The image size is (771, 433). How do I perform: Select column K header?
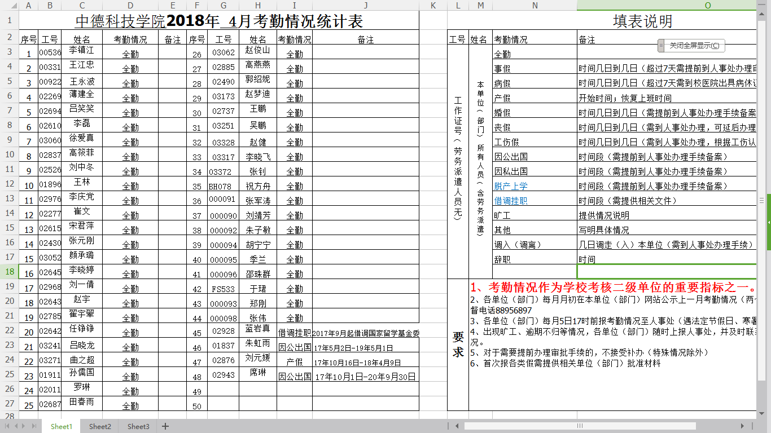tap(433, 5)
